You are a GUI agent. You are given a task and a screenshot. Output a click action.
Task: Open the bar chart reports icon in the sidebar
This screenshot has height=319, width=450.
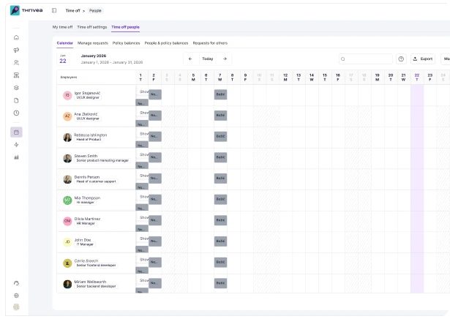[16, 157]
